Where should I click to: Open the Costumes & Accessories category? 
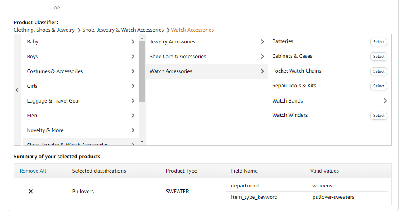(x=55, y=71)
